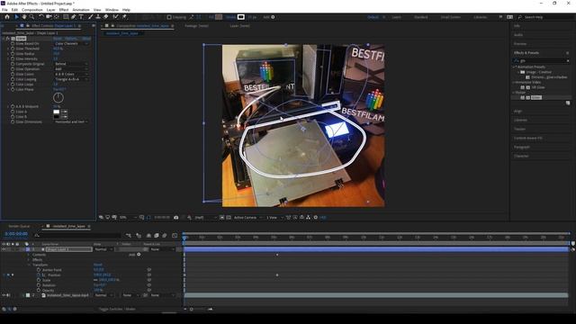Toggle Position stopwatch in timeline

tap(39, 274)
